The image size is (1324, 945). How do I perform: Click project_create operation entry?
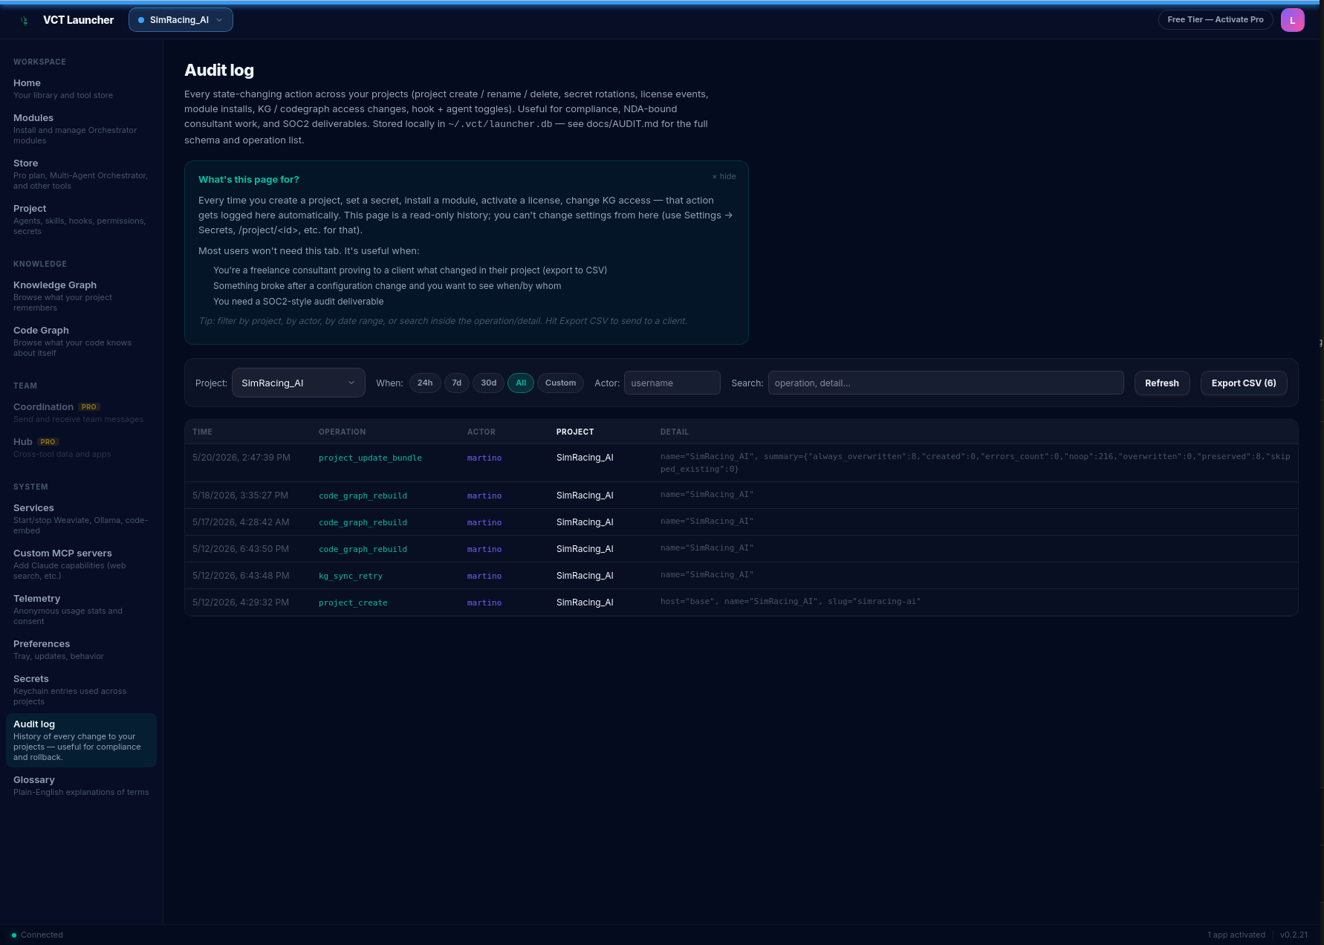point(353,603)
